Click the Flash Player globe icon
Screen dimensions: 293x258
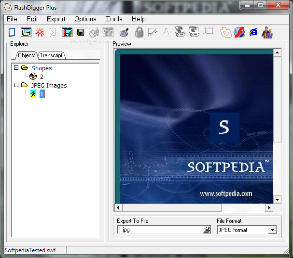coord(239,32)
